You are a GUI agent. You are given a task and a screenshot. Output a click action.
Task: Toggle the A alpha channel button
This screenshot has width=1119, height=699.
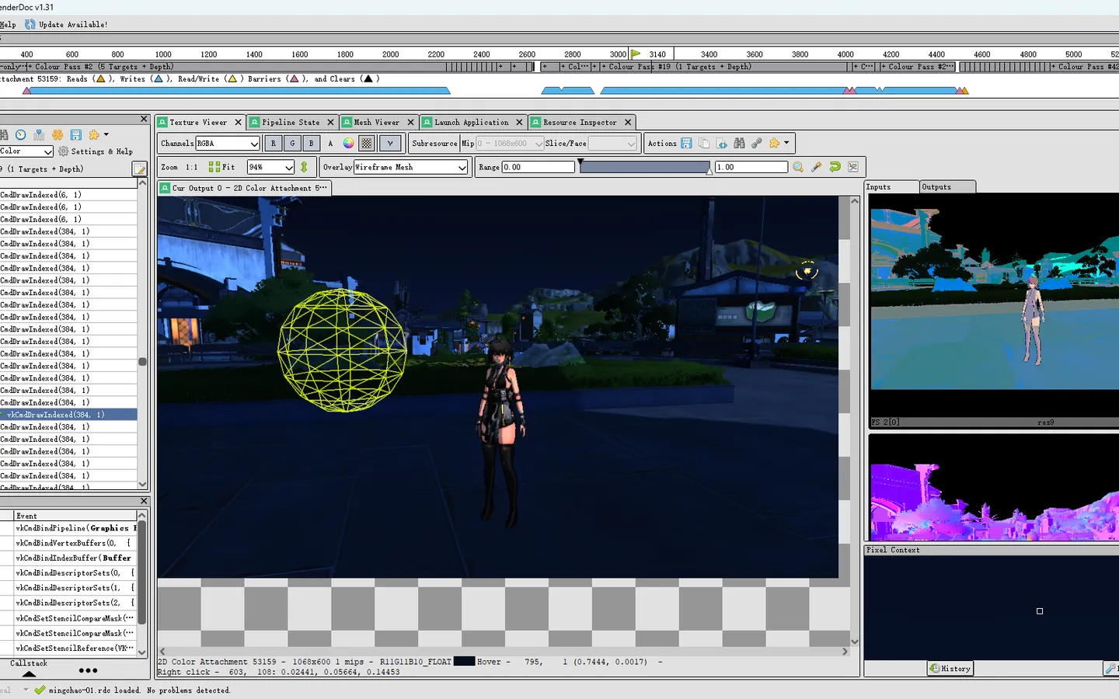pyautogui.click(x=330, y=144)
